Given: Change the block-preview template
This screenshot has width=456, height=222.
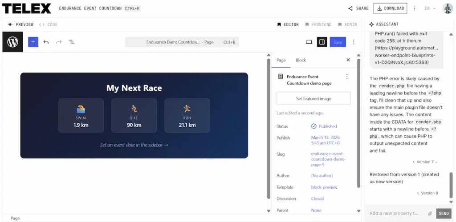Looking at the screenshot, I should pos(324,187).
